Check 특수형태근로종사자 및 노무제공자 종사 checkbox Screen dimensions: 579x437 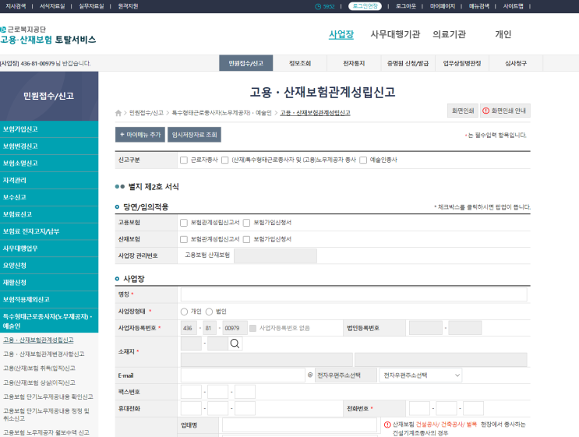224,160
